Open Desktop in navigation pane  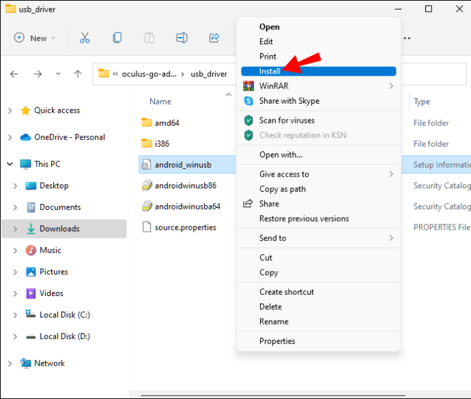tap(54, 186)
